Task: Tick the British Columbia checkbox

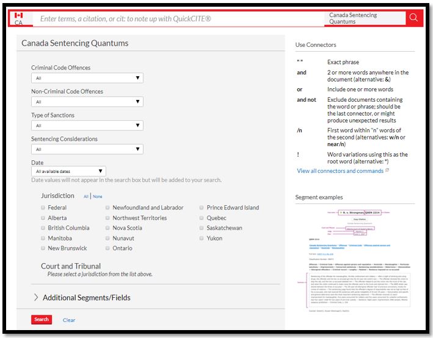Action: click(43, 228)
